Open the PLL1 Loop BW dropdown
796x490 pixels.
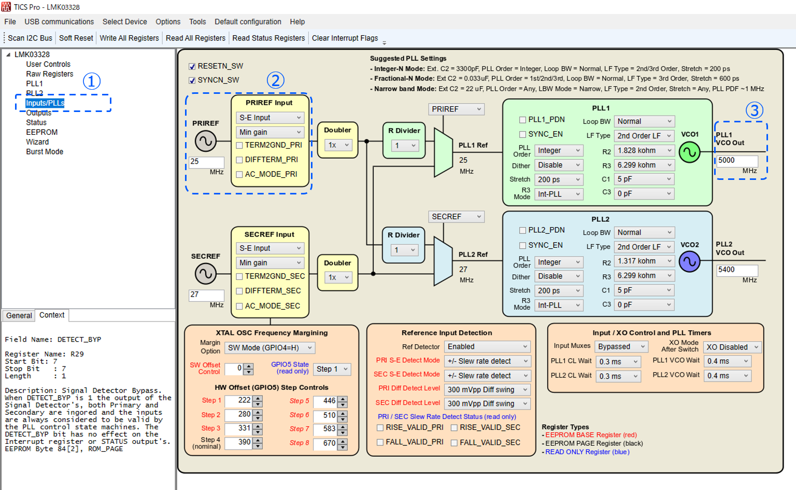[644, 121]
